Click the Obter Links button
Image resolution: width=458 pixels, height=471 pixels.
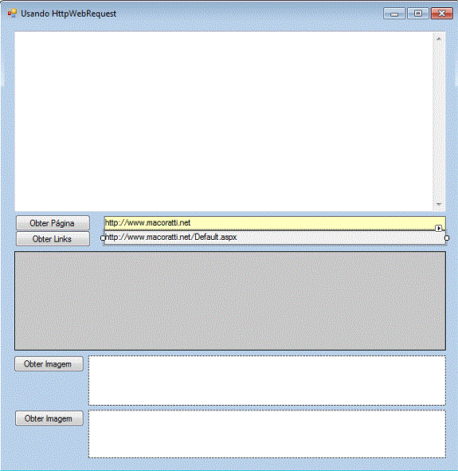53,239
